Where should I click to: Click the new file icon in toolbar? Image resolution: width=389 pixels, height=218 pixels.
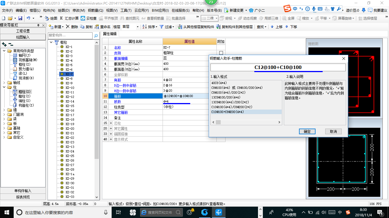click(3, 18)
